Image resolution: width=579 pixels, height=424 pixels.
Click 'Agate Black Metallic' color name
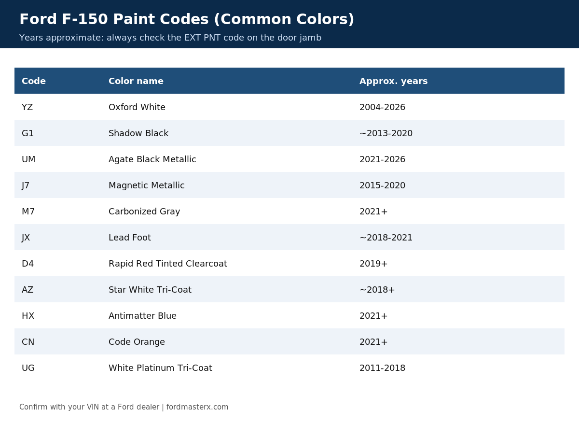[152, 159]
